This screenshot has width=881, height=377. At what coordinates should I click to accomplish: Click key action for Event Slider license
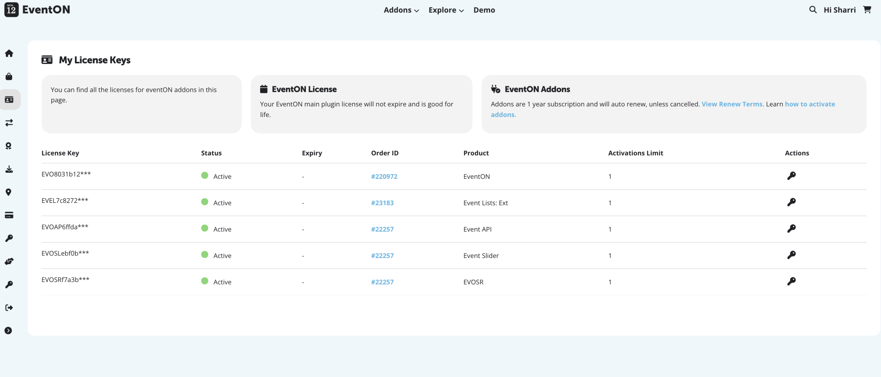point(791,255)
